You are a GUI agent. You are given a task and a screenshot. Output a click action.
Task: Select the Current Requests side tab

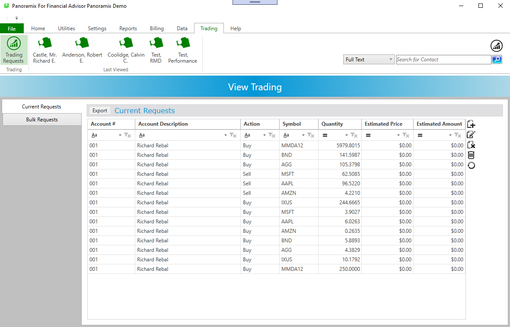pyautogui.click(x=41, y=107)
